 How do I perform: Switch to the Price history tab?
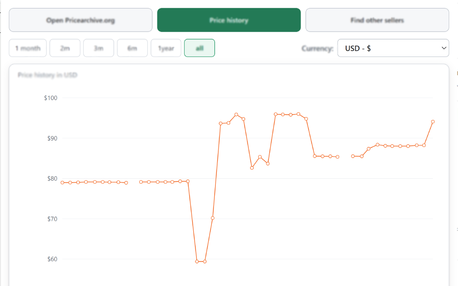(x=229, y=20)
